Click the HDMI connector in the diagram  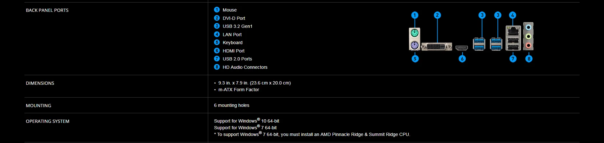click(461, 48)
